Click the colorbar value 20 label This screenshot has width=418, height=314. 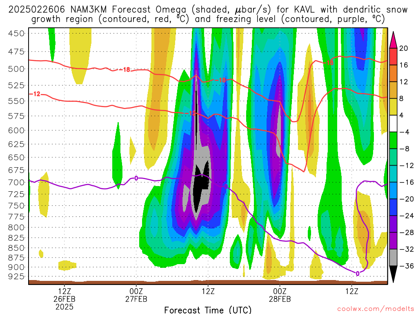tap(404, 48)
